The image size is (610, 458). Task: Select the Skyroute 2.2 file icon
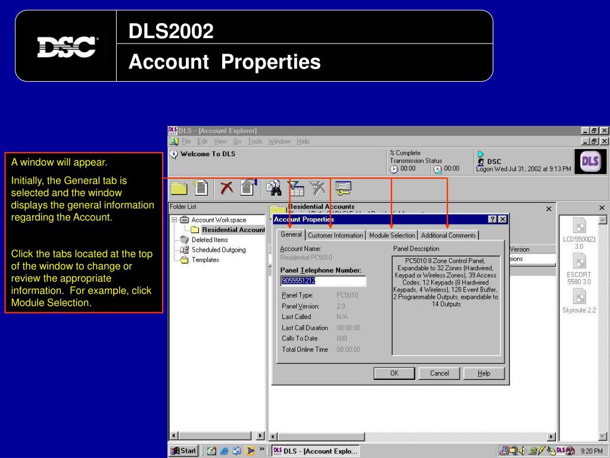coord(578,296)
